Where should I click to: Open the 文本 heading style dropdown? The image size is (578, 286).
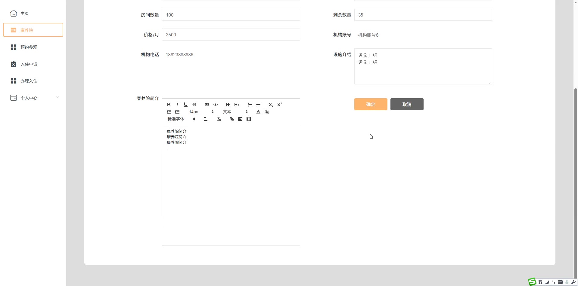coord(235,112)
